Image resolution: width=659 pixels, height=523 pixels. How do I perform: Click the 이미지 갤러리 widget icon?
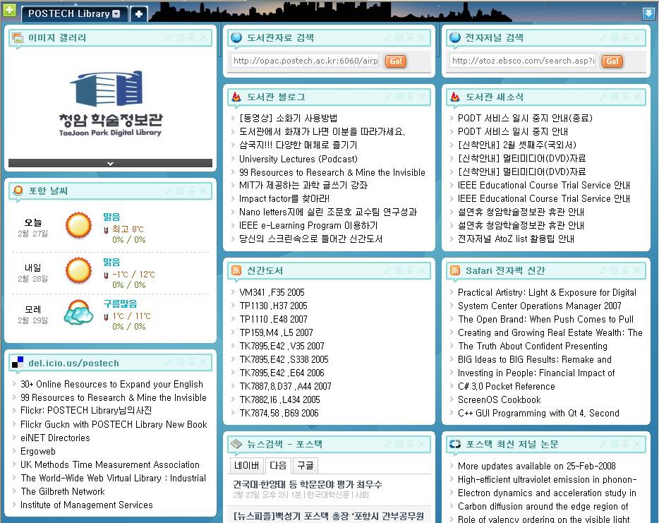(x=18, y=38)
